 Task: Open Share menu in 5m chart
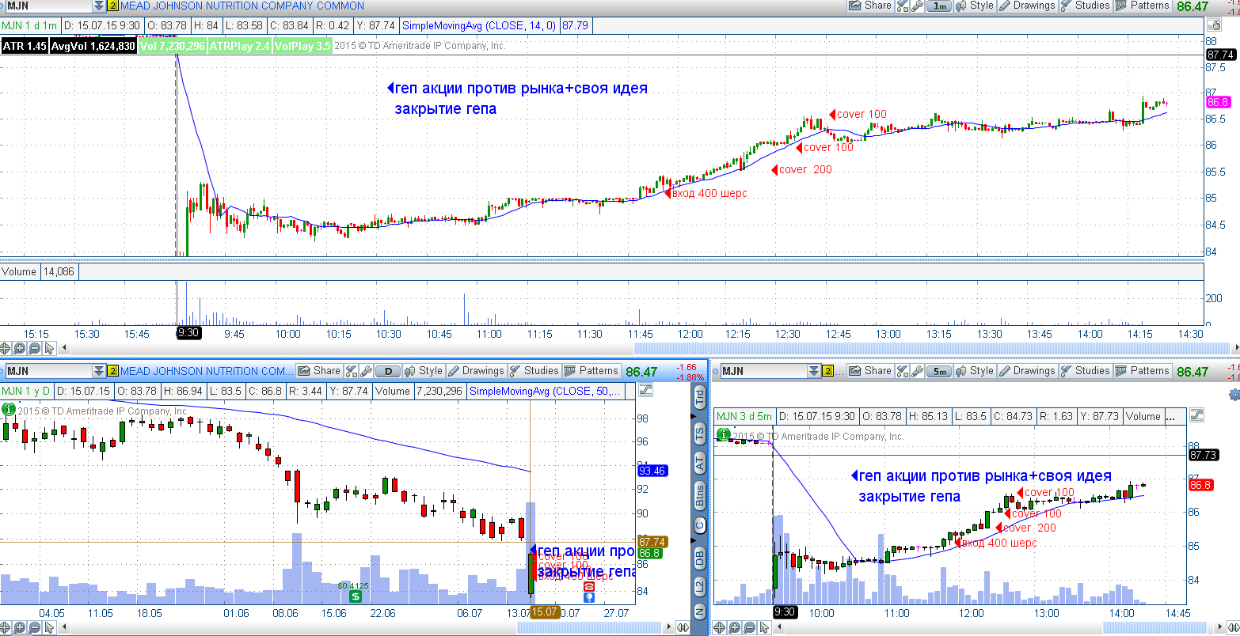tap(870, 370)
